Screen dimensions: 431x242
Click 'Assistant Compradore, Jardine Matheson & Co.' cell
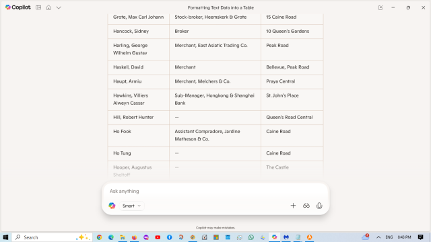pos(215,135)
